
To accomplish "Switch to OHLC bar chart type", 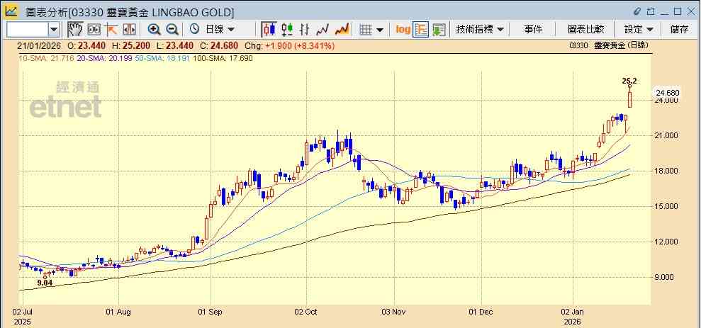I will pyautogui.click(x=305, y=30).
